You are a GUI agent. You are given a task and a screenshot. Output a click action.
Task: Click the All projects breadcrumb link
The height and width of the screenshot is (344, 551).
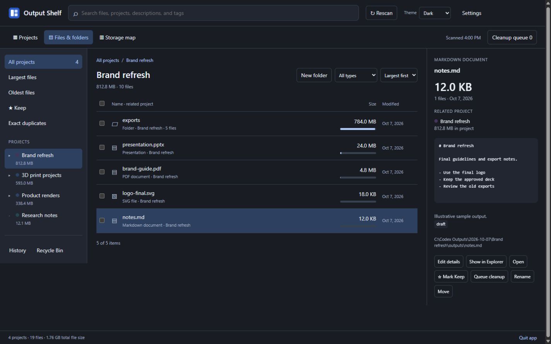[107, 60]
